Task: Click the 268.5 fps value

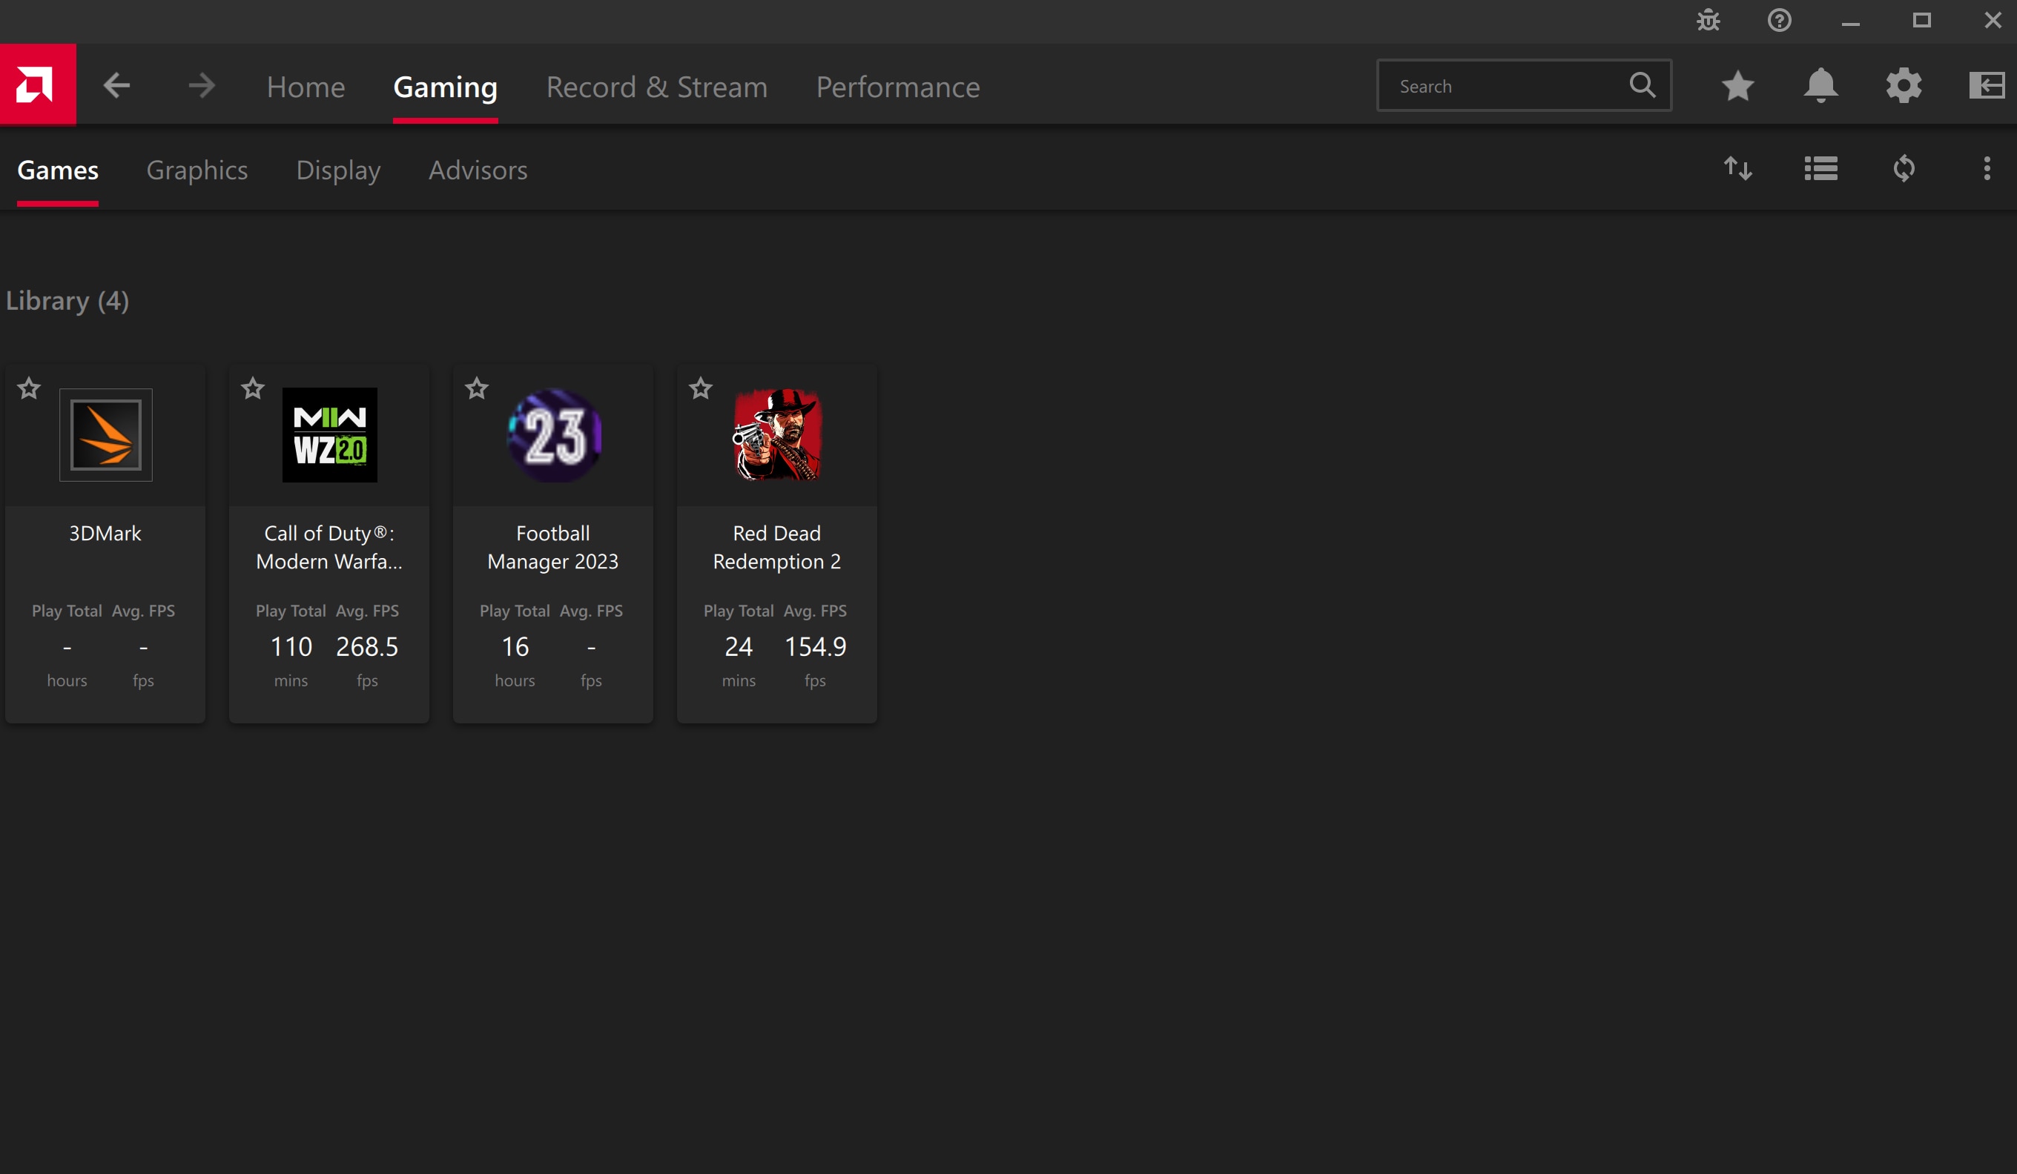Action: [366, 646]
